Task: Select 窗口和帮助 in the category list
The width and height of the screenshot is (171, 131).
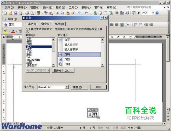Action: (39, 60)
